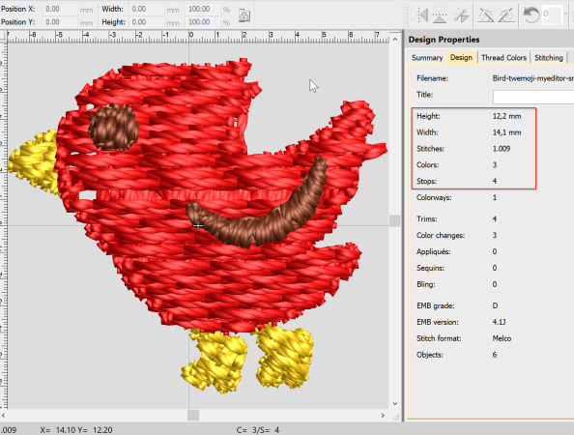The height and width of the screenshot is (435, 574).
Task: Click the Mirror Vertically icon
Action: coord(440,15)
